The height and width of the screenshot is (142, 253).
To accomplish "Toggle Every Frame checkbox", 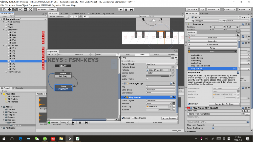I will point(147,79).
